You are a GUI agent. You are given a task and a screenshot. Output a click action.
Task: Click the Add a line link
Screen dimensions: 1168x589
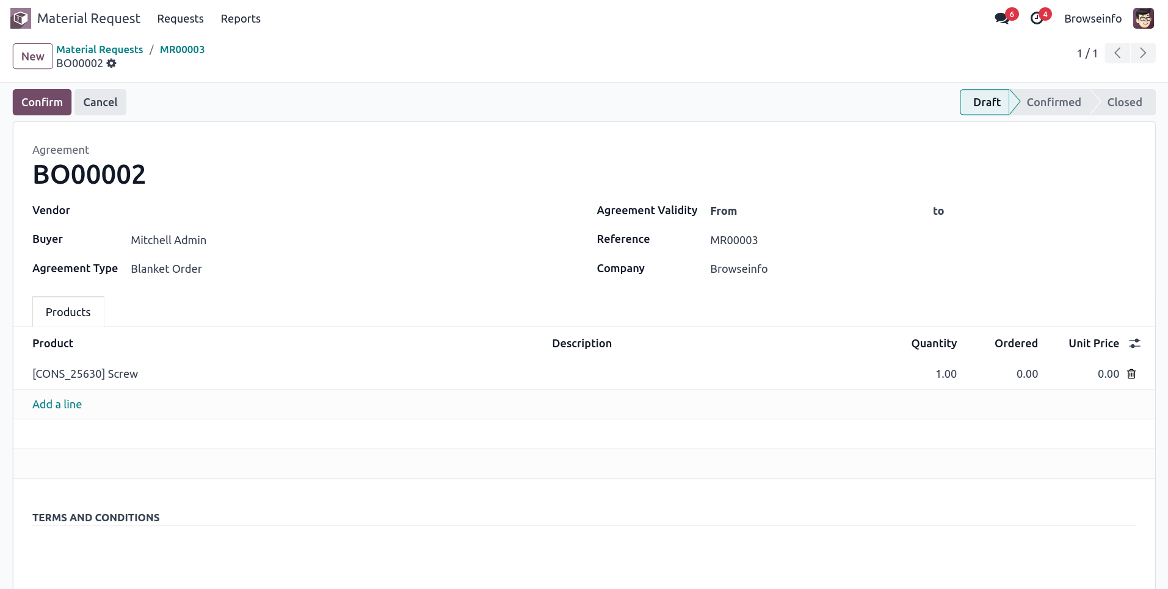pyautogui.click(x=57, y=404)
